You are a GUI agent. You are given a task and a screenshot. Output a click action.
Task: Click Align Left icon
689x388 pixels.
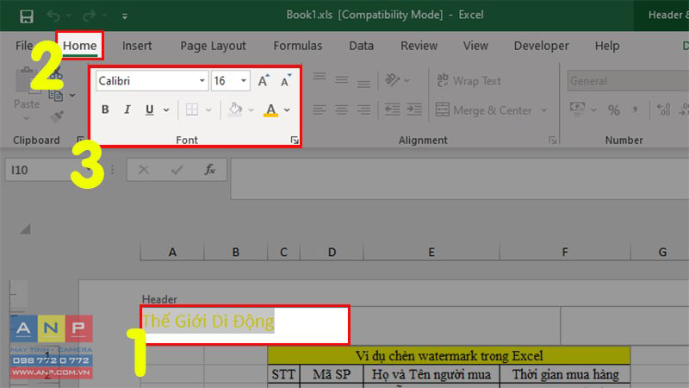coord(320,110)
